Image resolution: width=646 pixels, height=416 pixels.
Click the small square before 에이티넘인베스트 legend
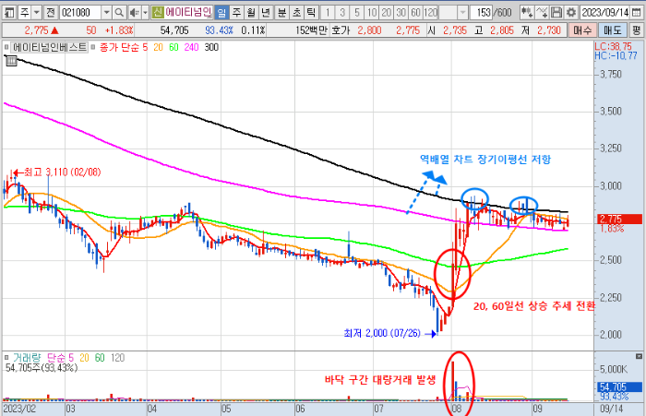6,47
